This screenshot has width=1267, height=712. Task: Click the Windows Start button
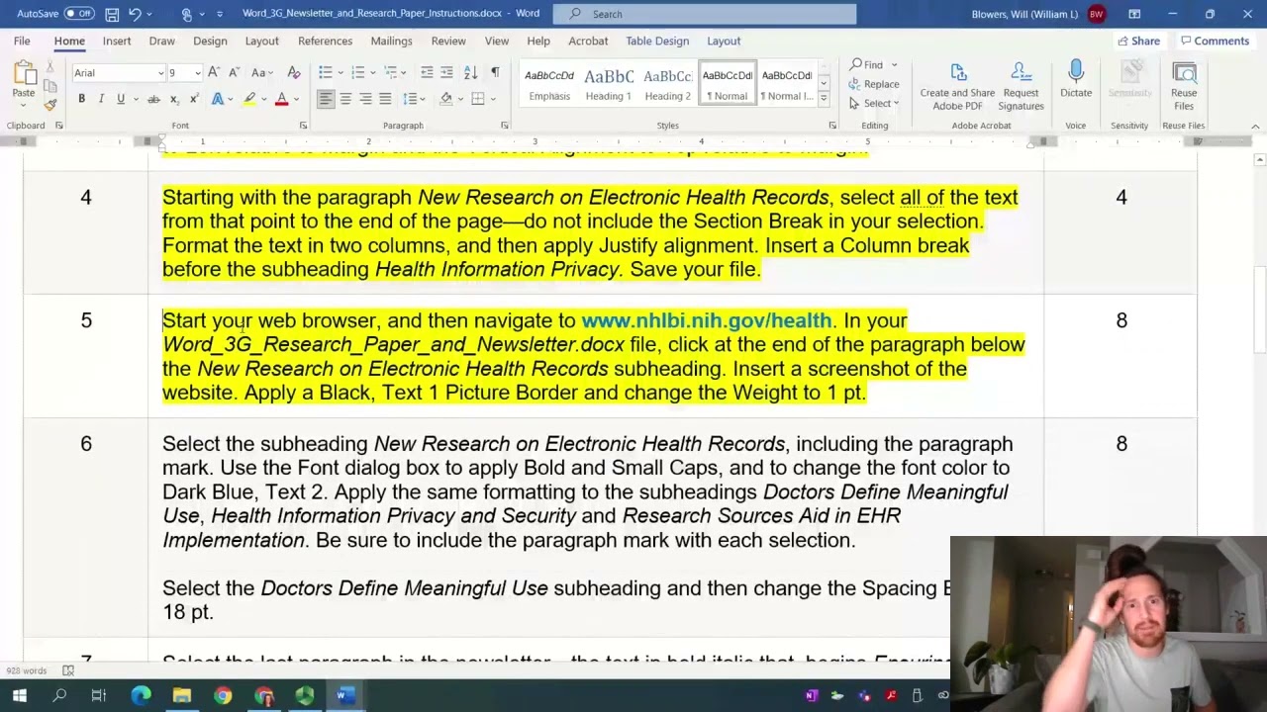click(19, 696)
